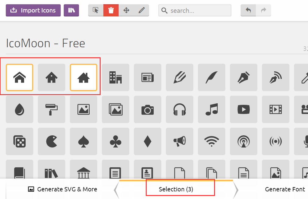
Task: Select the podcast antenna icon
Action: coord(244,141)
